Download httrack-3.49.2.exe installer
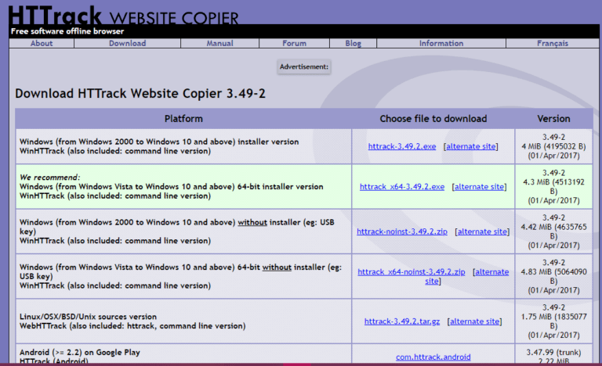 point(402,146)
